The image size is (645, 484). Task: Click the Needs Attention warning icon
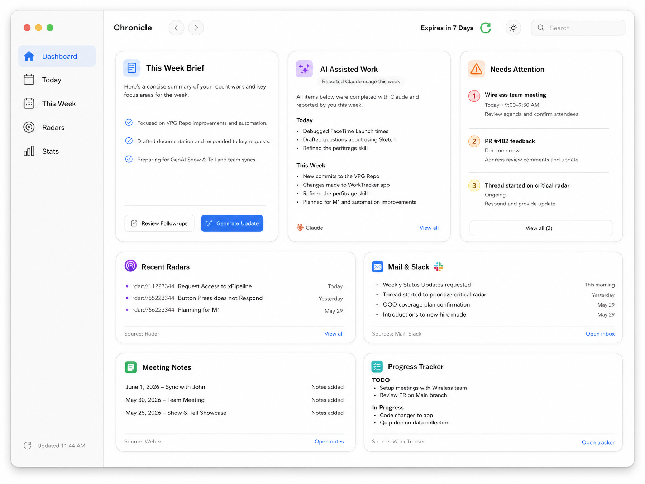coord(476,69)
